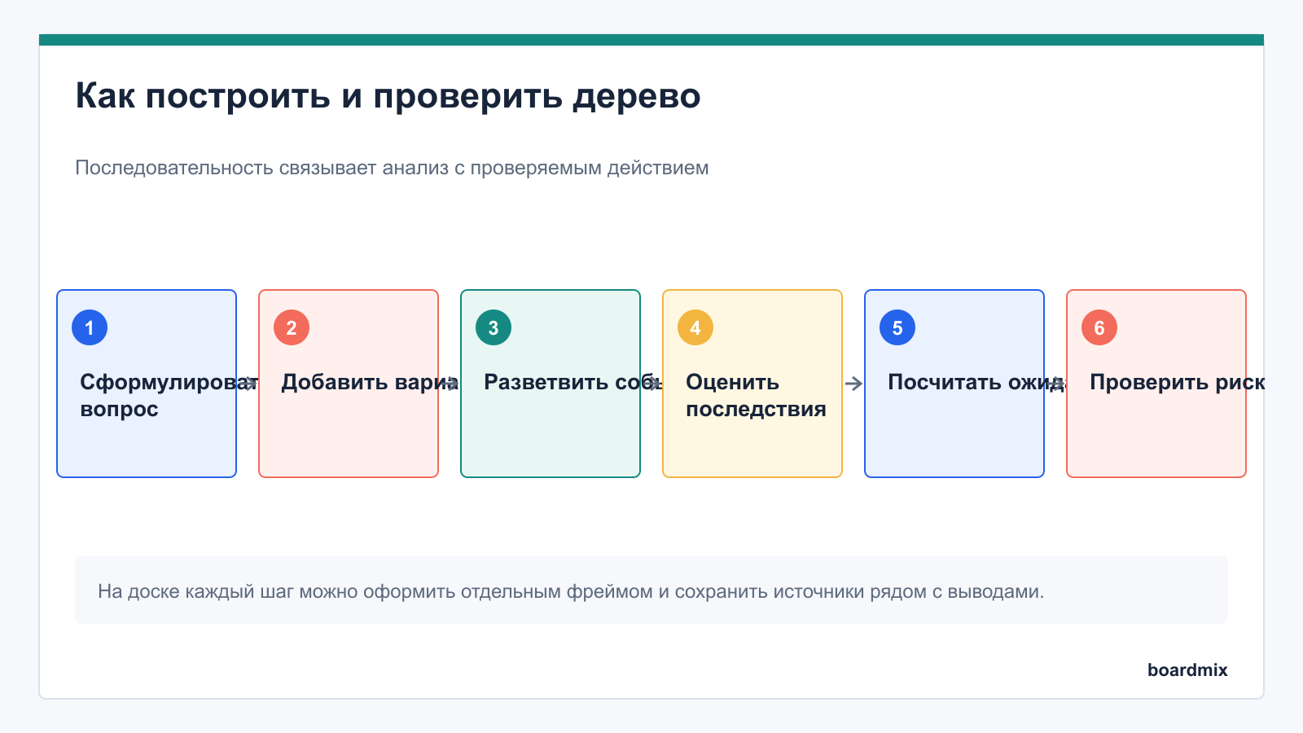Click the yellow step 4 number badge
The height and width of the screenshot is (733, 1303).
695,327
